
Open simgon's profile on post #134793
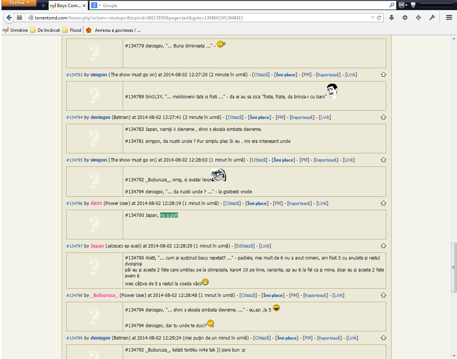click(x=99, y=75)
